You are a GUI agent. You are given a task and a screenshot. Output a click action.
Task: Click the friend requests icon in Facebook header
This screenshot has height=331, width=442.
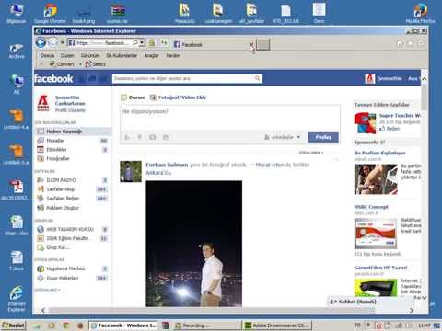click(x=81, y=79)
